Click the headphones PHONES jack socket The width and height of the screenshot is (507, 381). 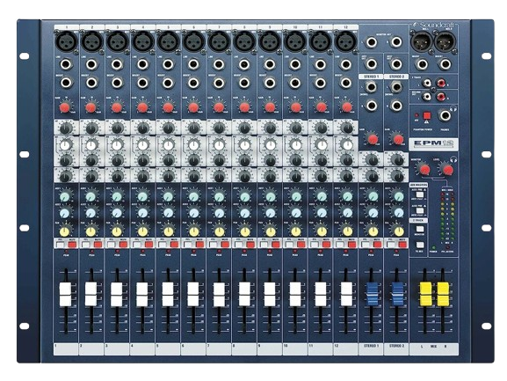click(x=445, y=115)
